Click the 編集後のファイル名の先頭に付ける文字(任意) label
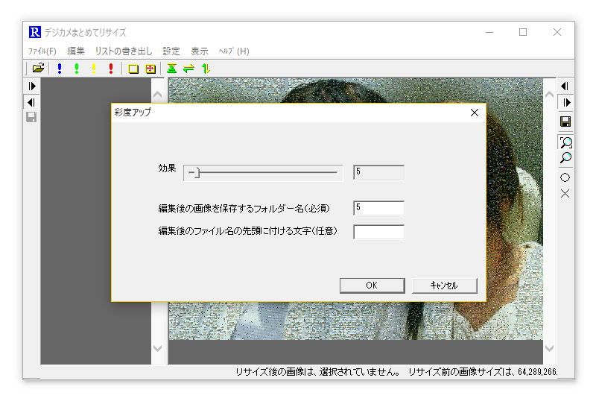This screenshot has height=410, width=596. coord(248,231)
